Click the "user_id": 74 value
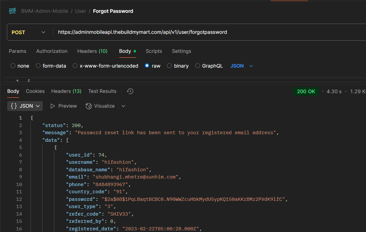366x232 pixels. [101, 155]
